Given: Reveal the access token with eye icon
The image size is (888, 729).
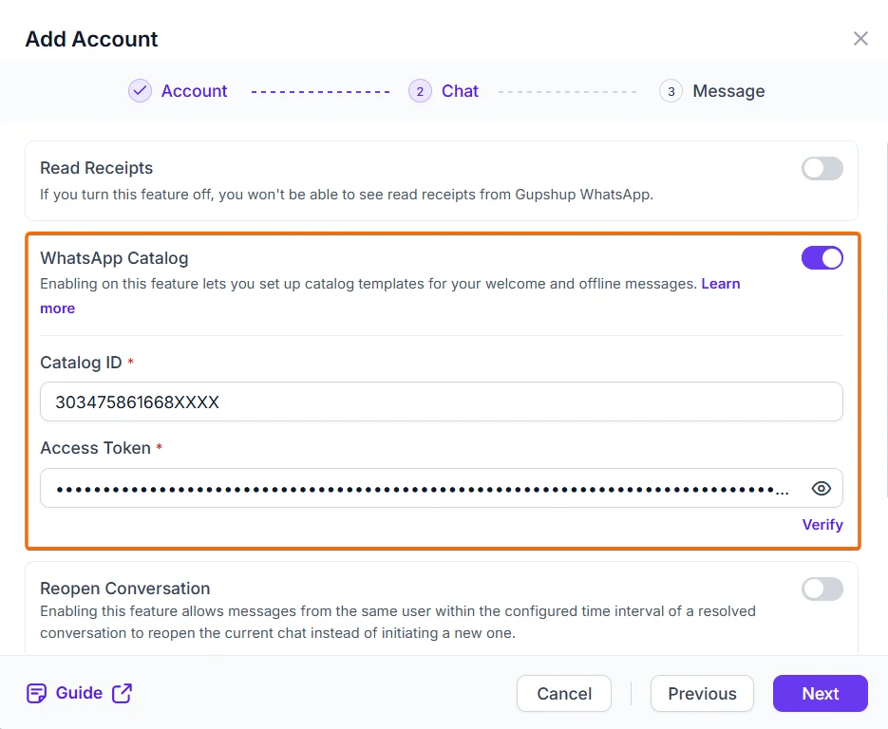Looking at the screenshot, I should point(822,488).
